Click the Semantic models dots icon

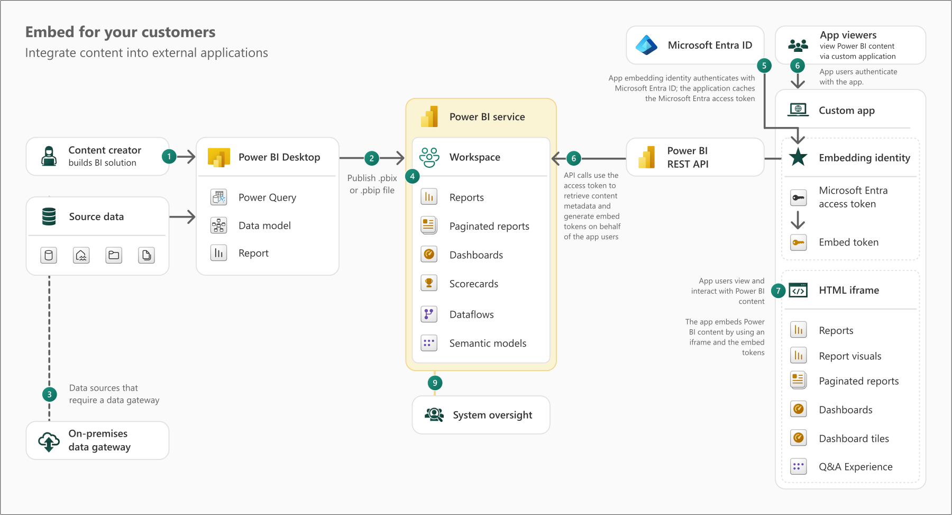(x=429, y=343)
